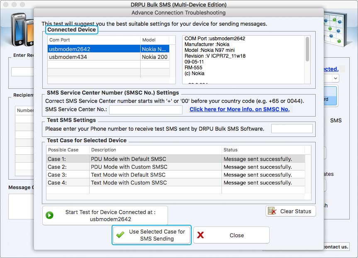This screenshot has width=358, height=258.
Task: Select usbmodem2642 device row
Action: (108, 49)
